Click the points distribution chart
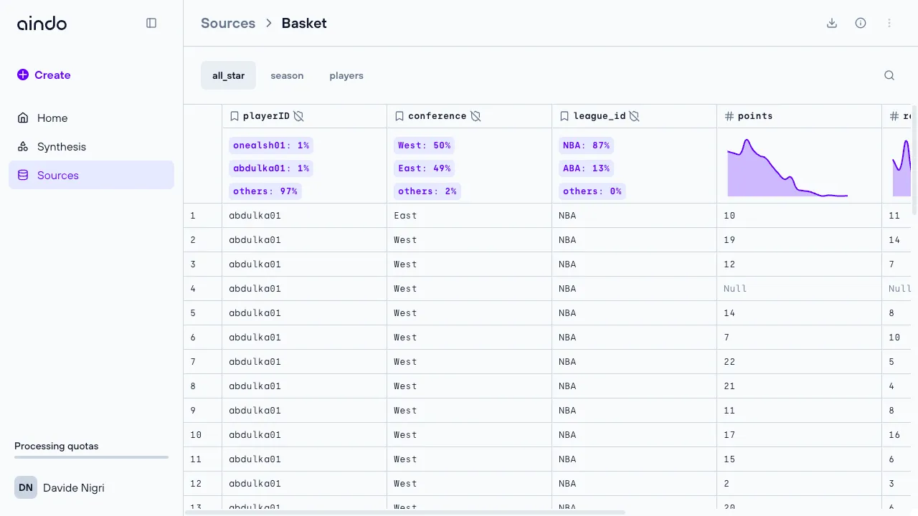918x516 pixels. pyautogui.click(x=787, y=168)
